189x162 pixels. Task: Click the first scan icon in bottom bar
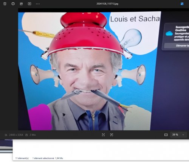(103, 135)
